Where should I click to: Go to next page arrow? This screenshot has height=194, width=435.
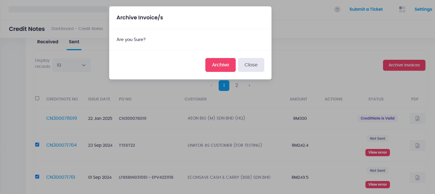click(249, 85)
